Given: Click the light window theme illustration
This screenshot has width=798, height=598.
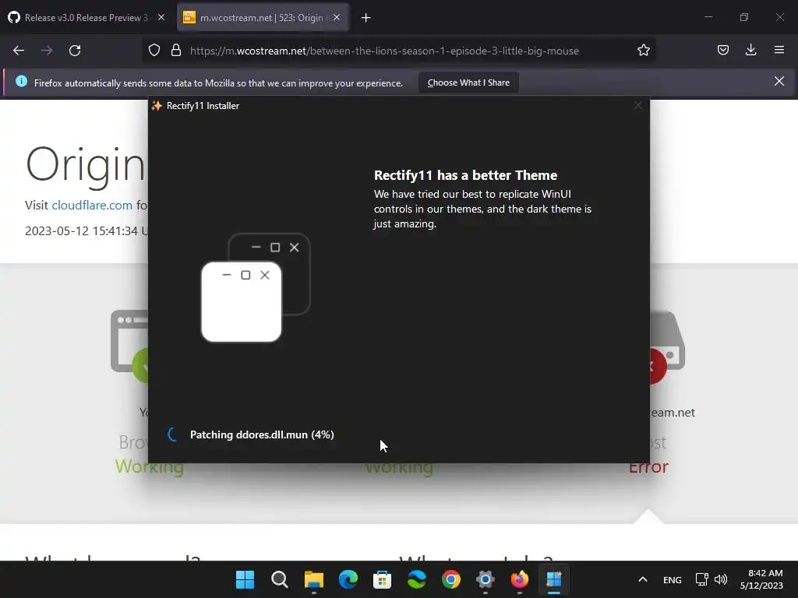Looking at the screenshot, I should click(x=242, y=302).
